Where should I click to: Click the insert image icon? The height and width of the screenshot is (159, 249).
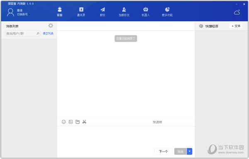point(71,122)
